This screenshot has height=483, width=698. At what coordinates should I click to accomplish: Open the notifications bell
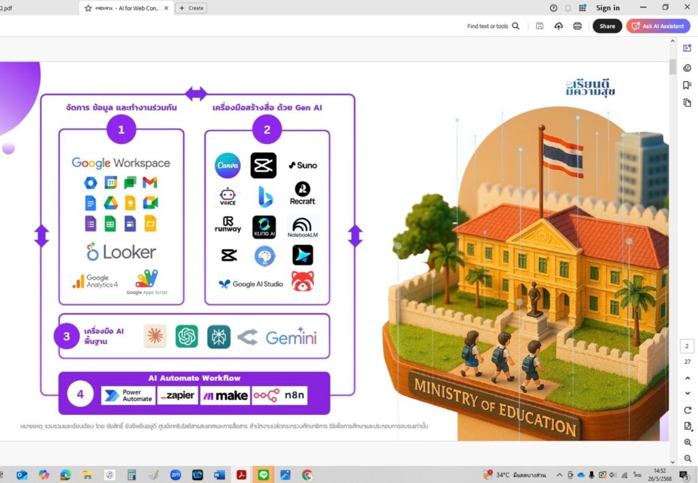(568, 8)
